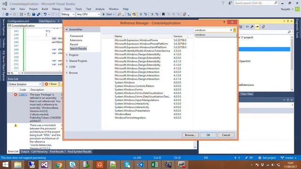
Task: Switch to the Call Hierarchy tab
Action: [x=40, y=152]
